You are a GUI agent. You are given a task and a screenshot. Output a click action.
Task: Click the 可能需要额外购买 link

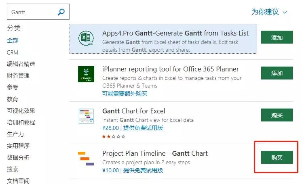click(x=125, y=94)
